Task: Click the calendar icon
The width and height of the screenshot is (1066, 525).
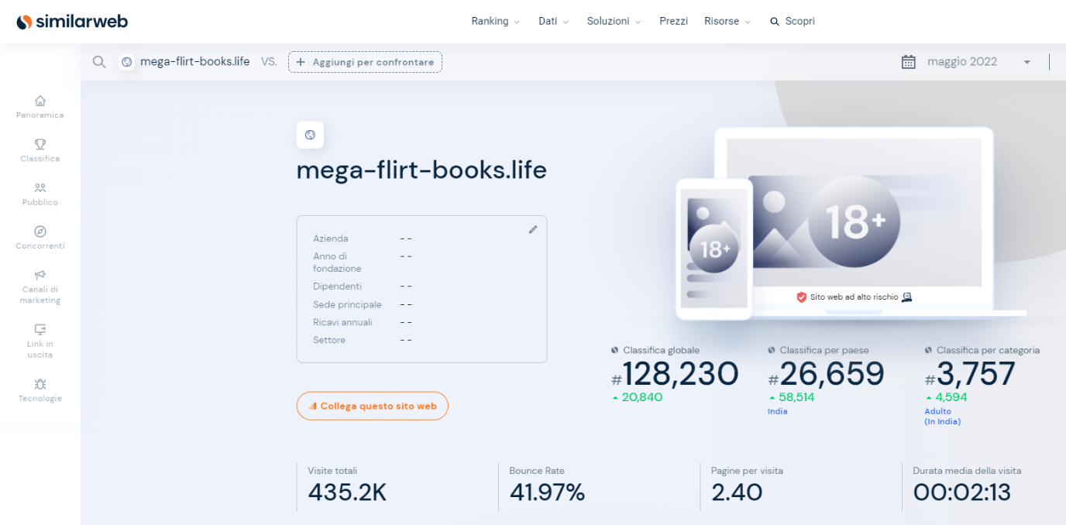Action: [909, 62]
